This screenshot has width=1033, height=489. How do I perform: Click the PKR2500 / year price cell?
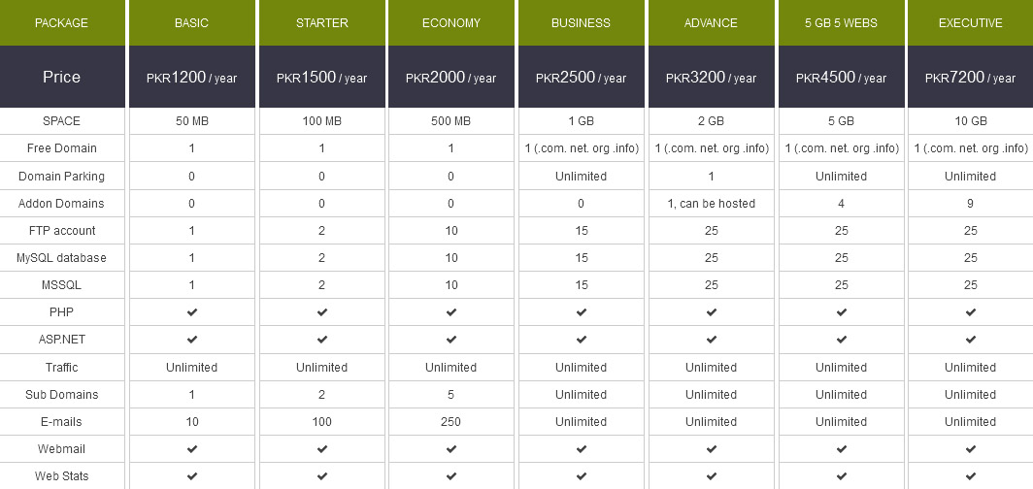581,77
